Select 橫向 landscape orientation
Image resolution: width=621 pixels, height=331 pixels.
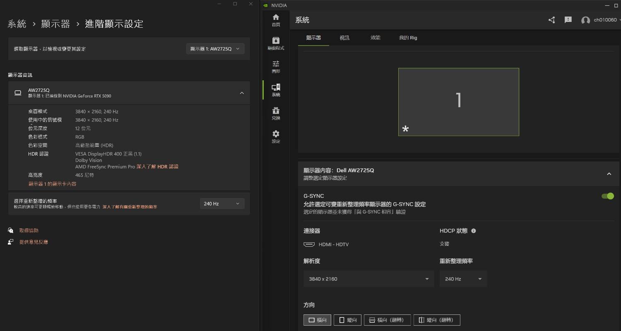click(317, 320)
